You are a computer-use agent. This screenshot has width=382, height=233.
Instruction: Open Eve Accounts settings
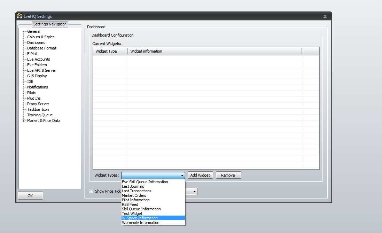(x=39, y=59)
